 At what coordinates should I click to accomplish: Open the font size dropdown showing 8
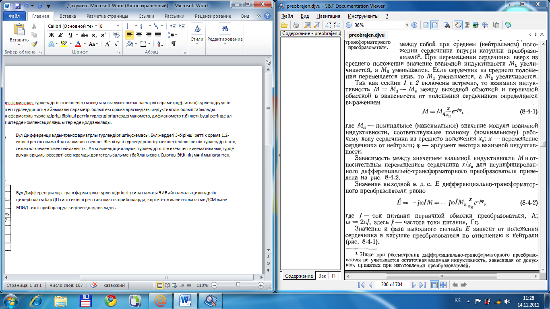coord(118,26)
